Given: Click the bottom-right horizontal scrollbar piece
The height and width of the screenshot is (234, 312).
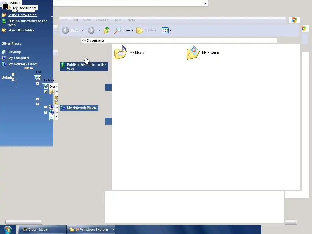Looking at the screenshot, I should point(291,222).
